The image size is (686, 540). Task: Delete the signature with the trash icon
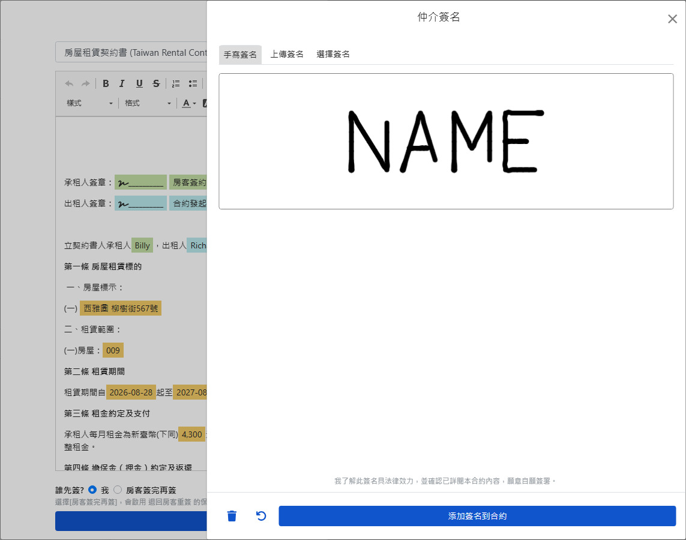coord(232,516)
